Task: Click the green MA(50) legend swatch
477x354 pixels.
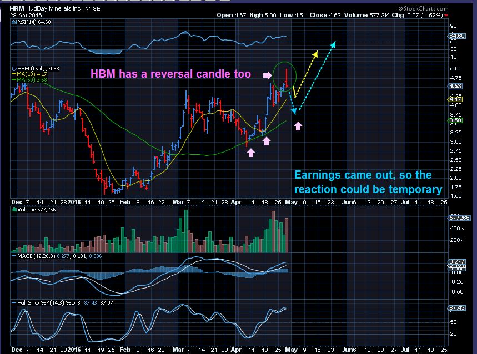Action: click(x=14, y=79)
